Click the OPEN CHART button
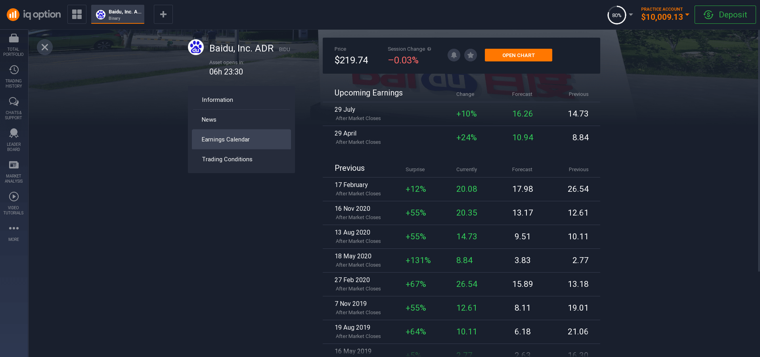 click(x=519, y=55)
